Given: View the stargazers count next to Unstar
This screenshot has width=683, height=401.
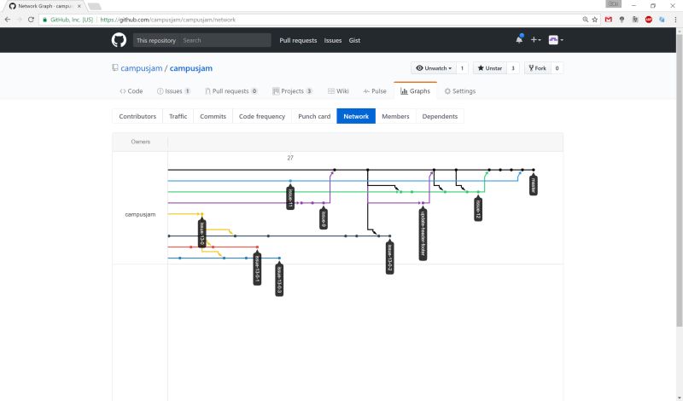Looking at the screenshot, I should [x=513, y=68].
